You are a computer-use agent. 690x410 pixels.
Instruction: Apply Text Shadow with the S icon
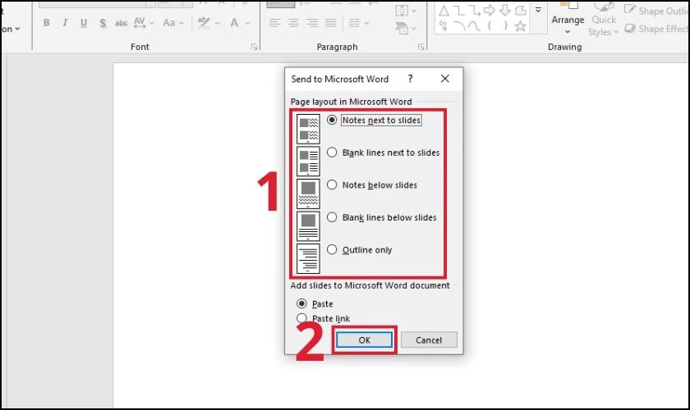103,23
